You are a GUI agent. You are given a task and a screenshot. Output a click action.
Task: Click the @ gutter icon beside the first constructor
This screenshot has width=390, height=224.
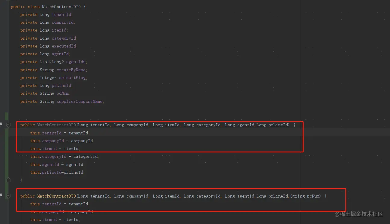1,124
